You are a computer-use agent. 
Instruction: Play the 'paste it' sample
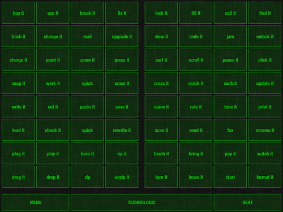click(87, 107)
